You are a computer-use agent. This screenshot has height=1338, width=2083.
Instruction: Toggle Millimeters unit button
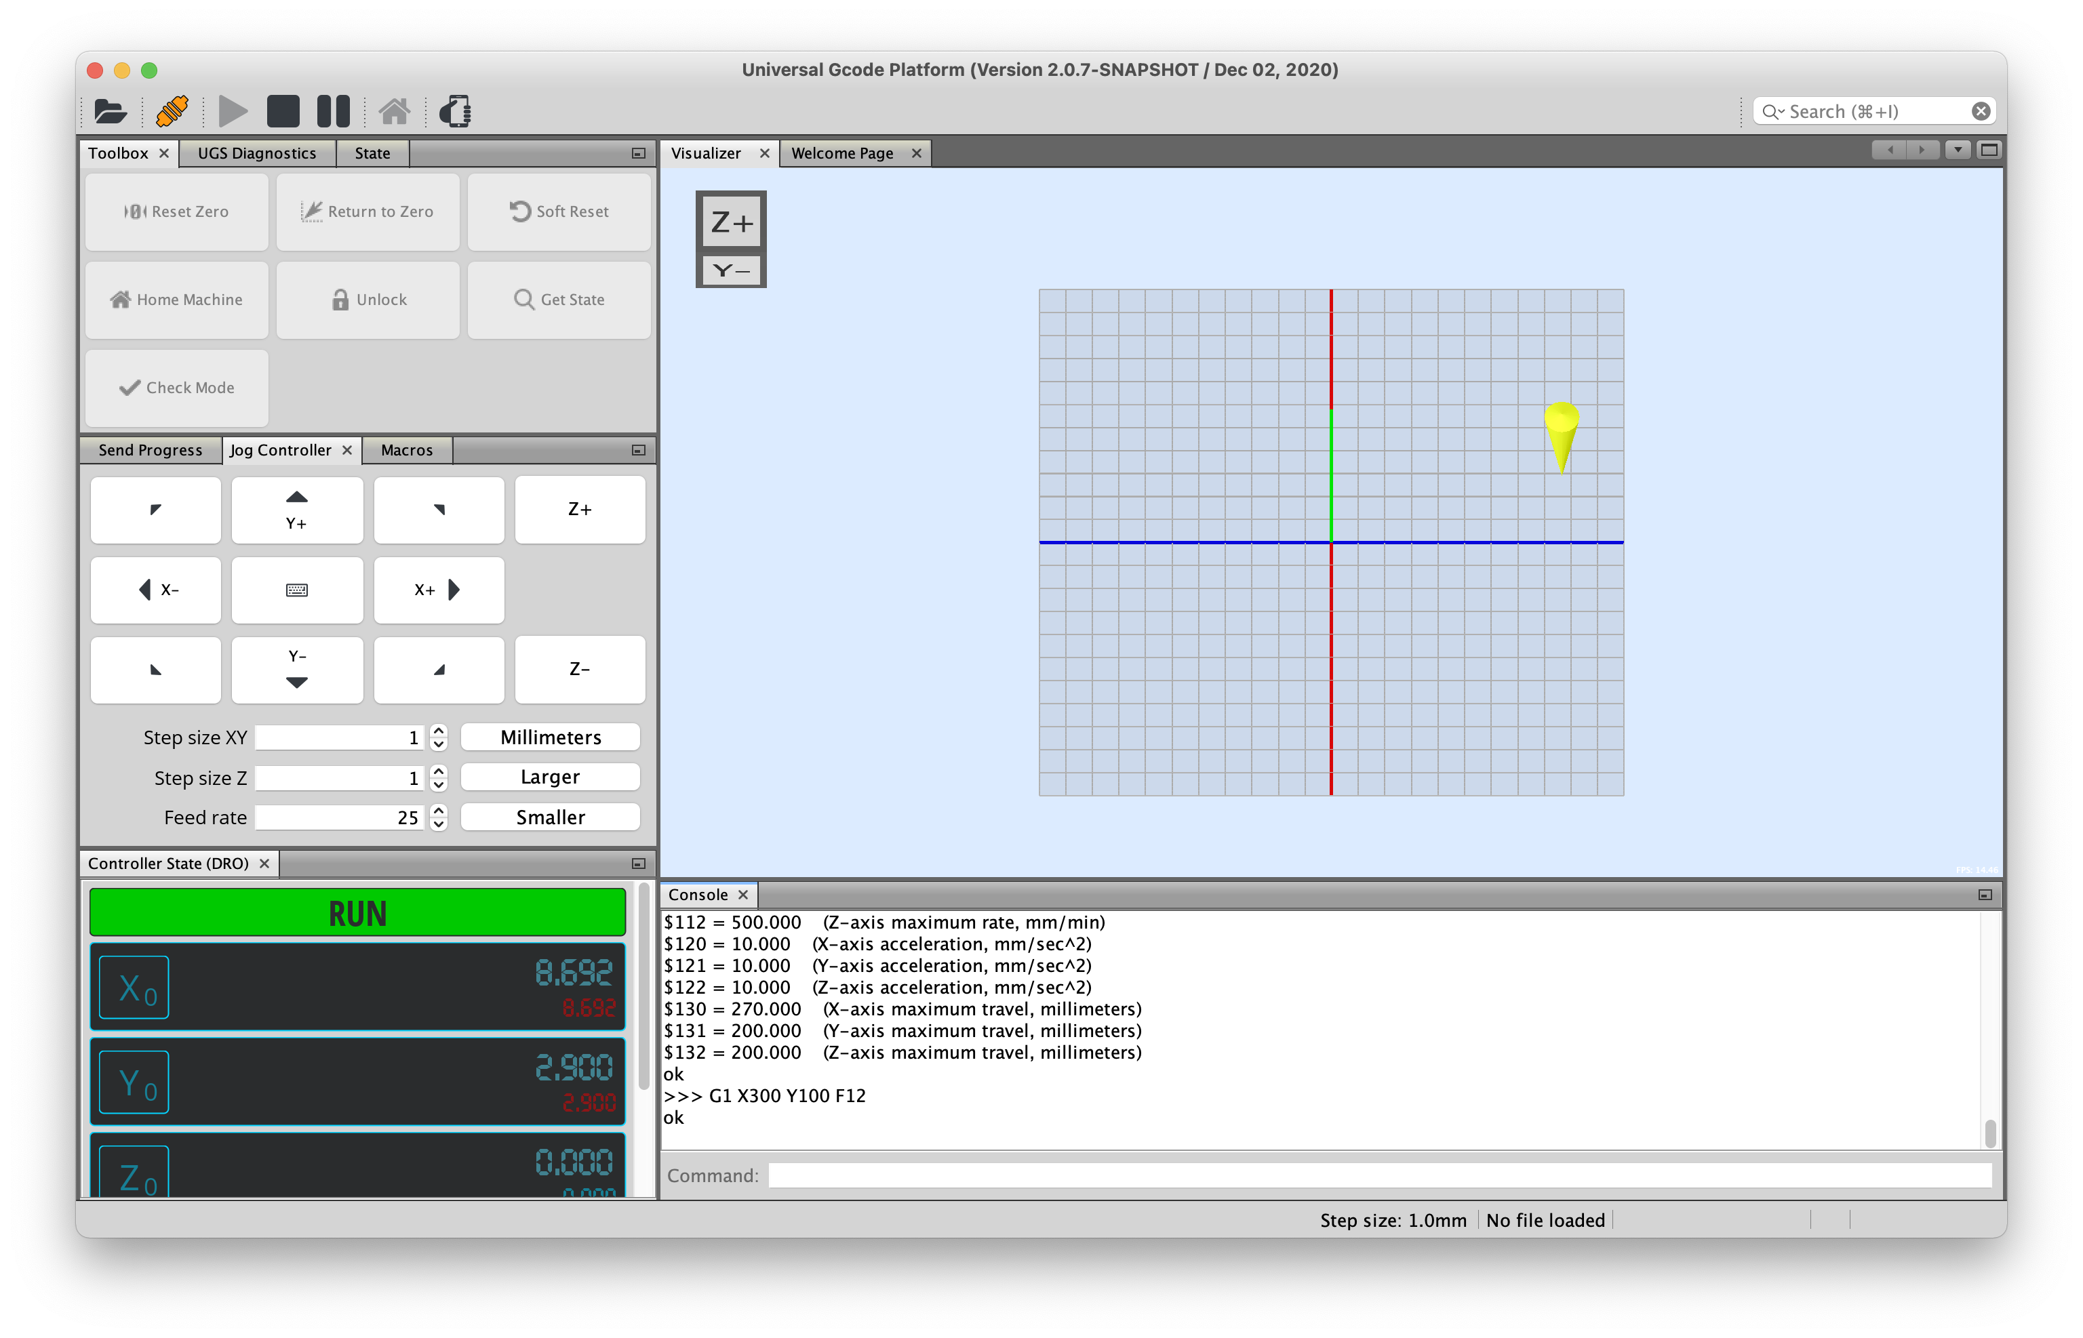pos(550,737)
